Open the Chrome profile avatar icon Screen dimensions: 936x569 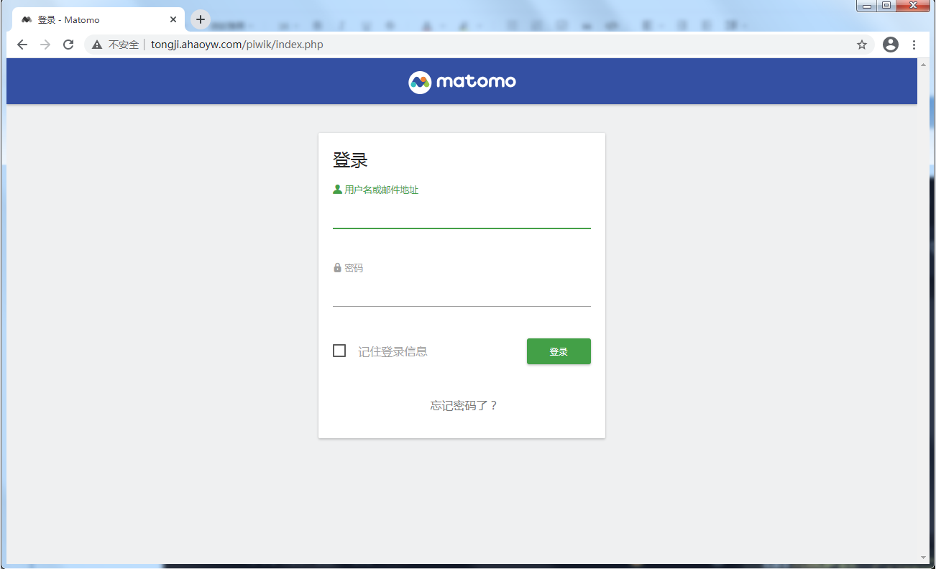coord(891,45)
